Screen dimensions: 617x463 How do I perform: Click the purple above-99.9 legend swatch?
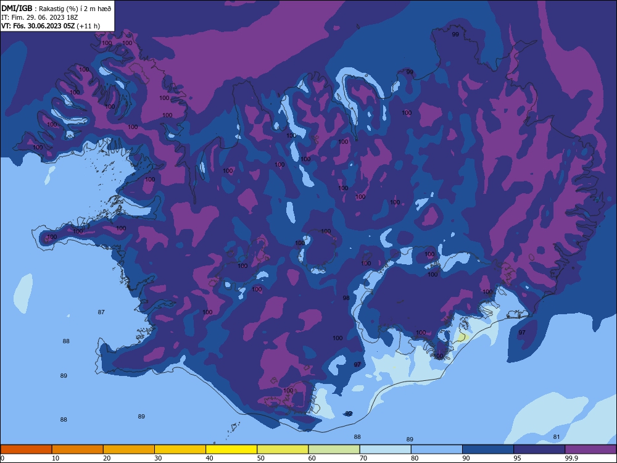(x=590, y=449)
